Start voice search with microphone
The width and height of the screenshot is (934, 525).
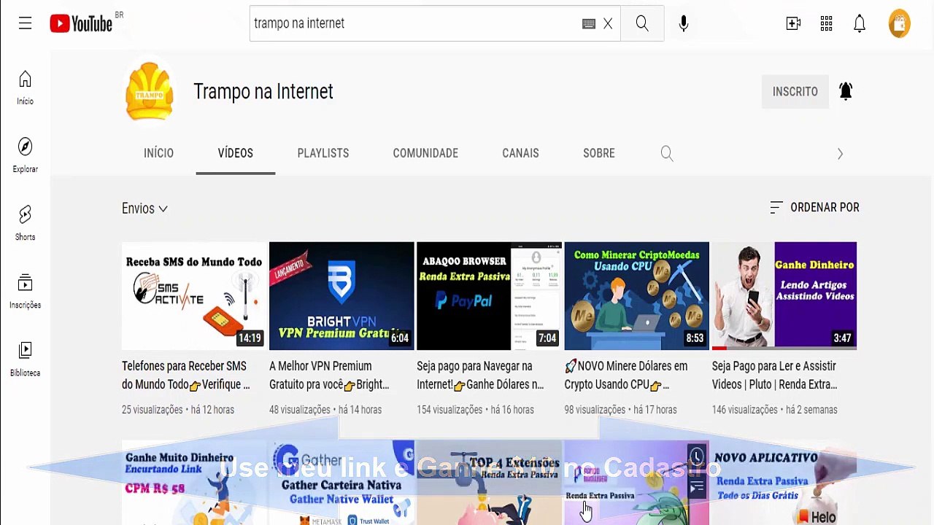click(x=684, y=23)
